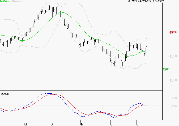Click the 4000 price axis label
This screenshot has width=179, height=126.
pyautogui.click(x=173, y=80)
